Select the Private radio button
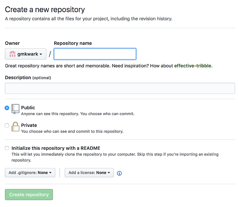The width and height of the screenshot is (238, 207). [7, 126]
